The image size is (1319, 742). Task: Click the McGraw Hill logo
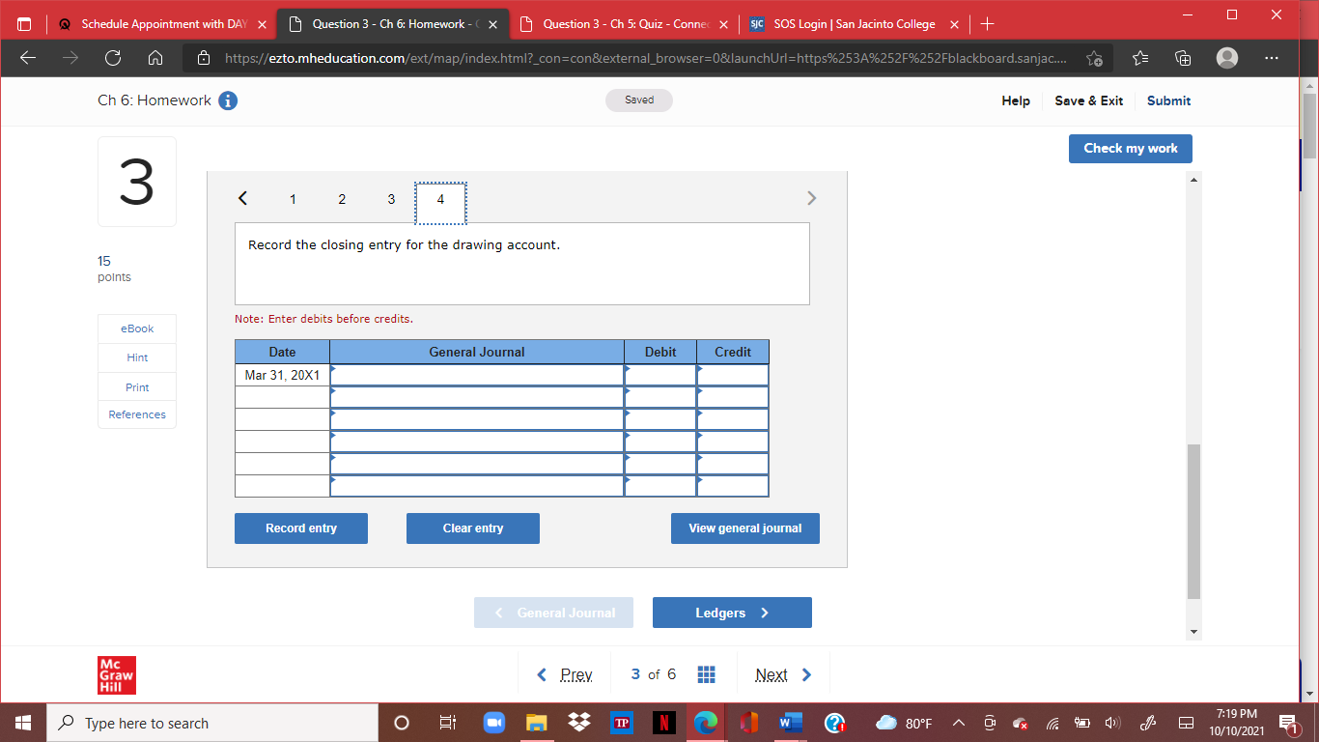coord(117,675)
